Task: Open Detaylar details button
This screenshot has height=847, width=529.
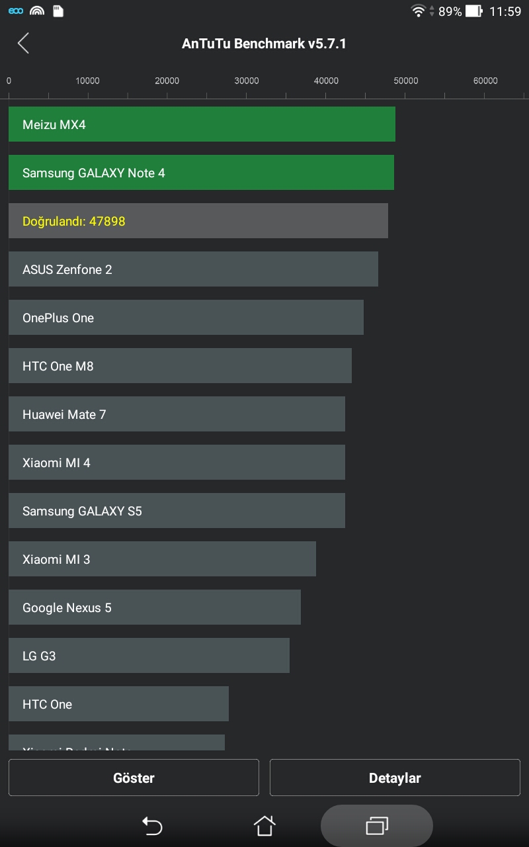Action: pyautogui.click(x=395, y=778)
